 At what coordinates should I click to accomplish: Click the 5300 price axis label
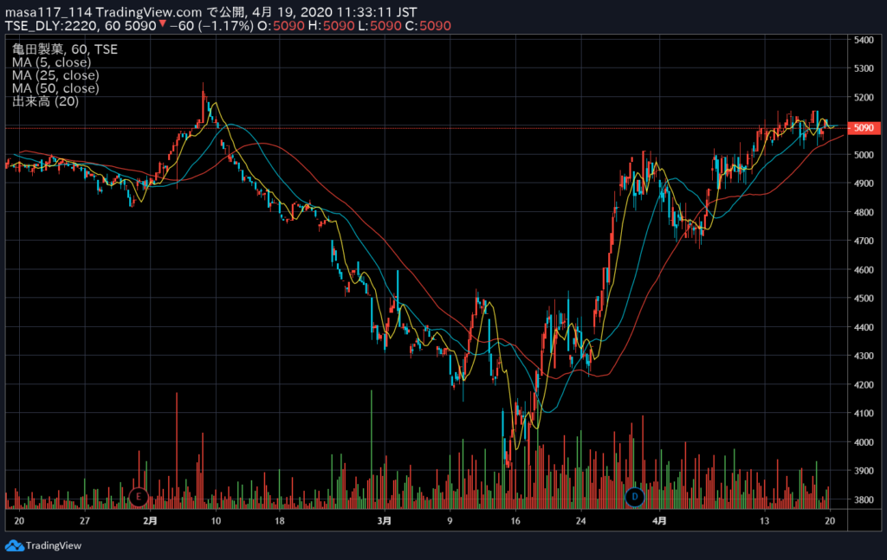[864, 68]
